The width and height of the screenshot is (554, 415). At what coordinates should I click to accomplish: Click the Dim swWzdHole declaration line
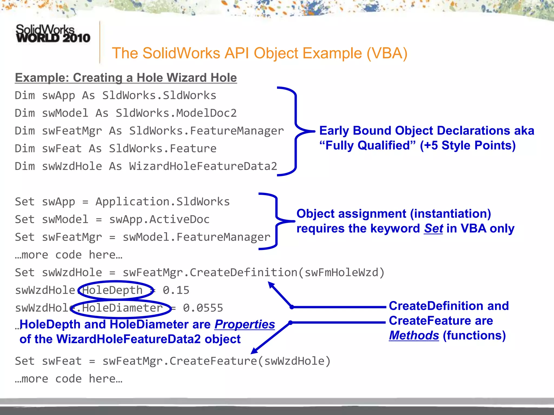(x=146, y=166)
